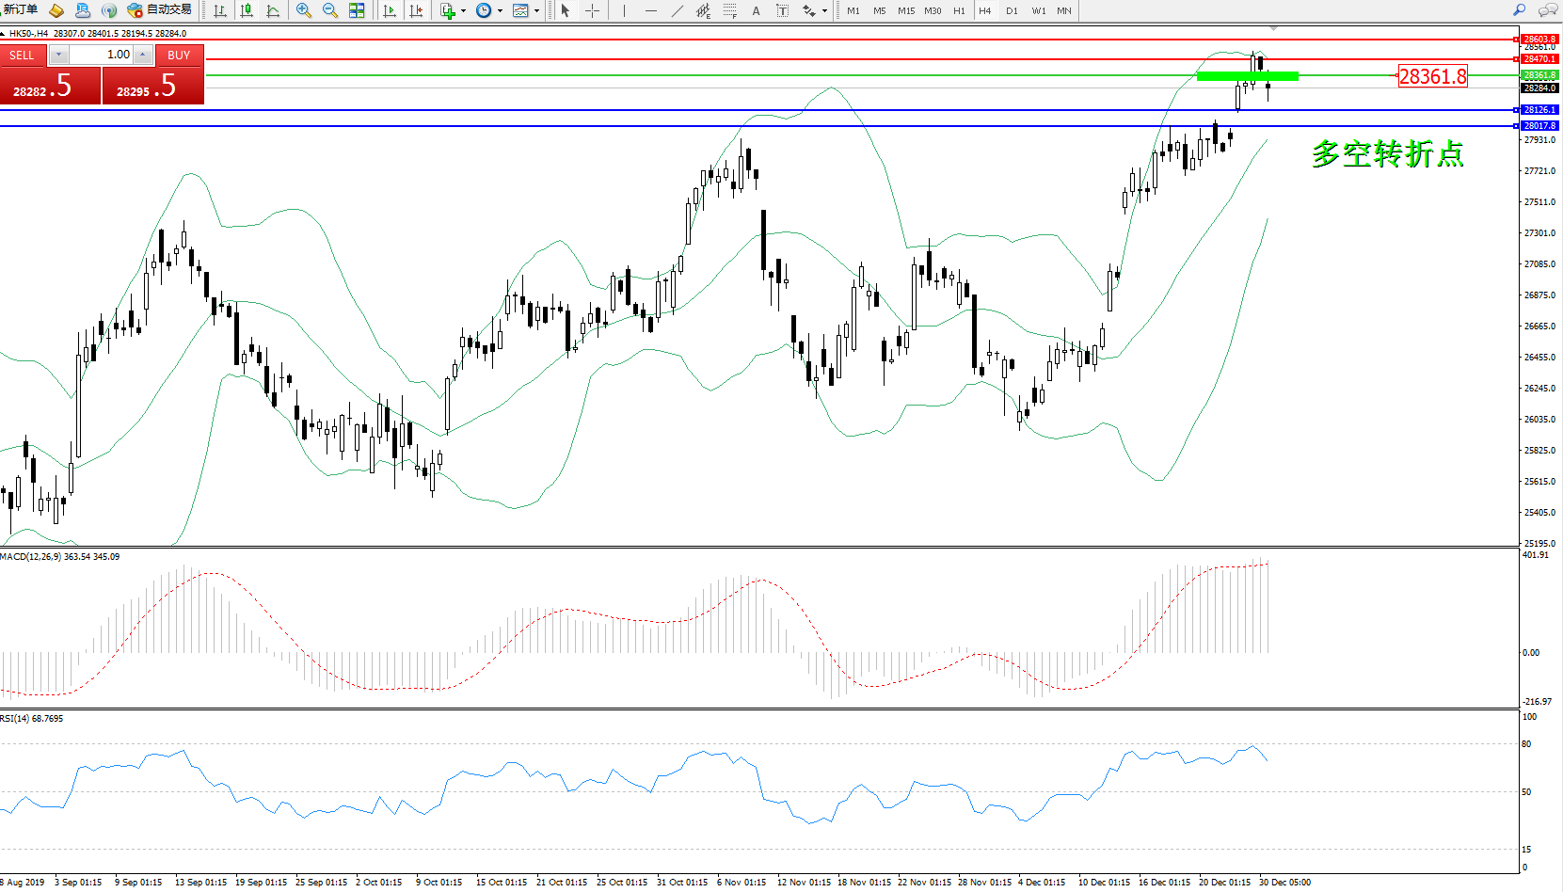This screenshot has height=892, width=1563.
Task: Select the trendline drawing tool
Action: [x=678, y=10]
